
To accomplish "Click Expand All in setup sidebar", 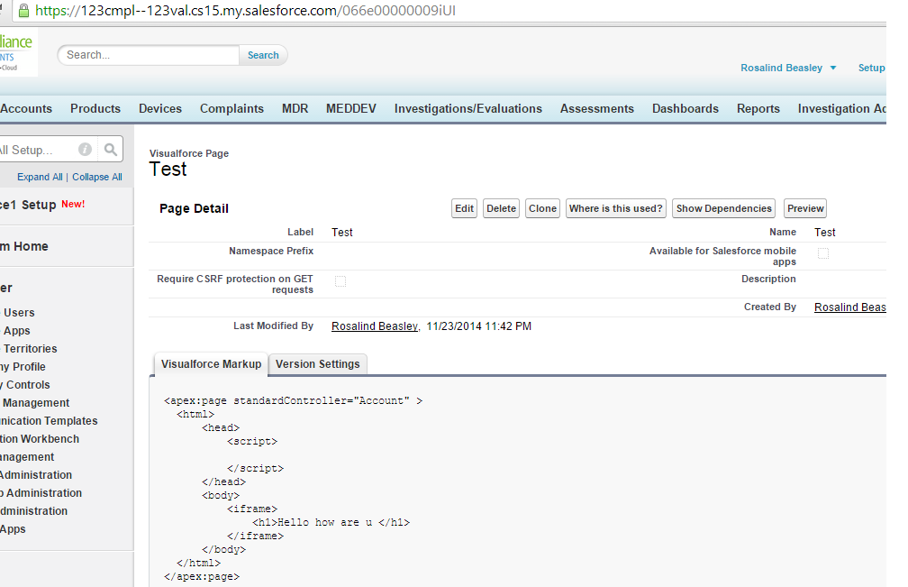I will 40,177.
